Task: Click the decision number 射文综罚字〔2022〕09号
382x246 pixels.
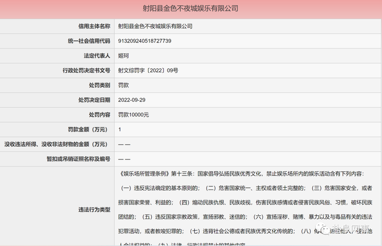Action: click(x=148, y=70)
